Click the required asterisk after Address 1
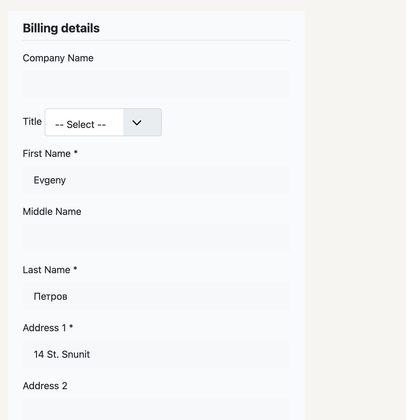This screenshot has height=420, width=406. [71, 326]
